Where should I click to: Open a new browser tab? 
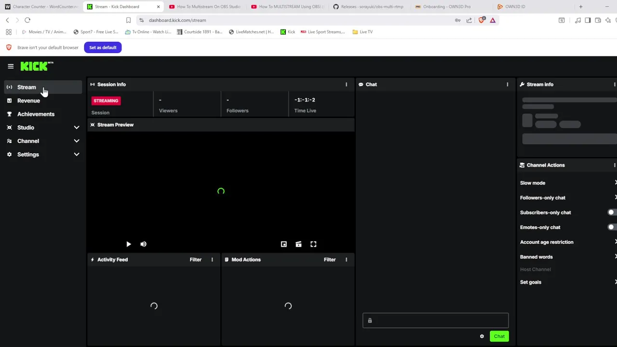580,7
